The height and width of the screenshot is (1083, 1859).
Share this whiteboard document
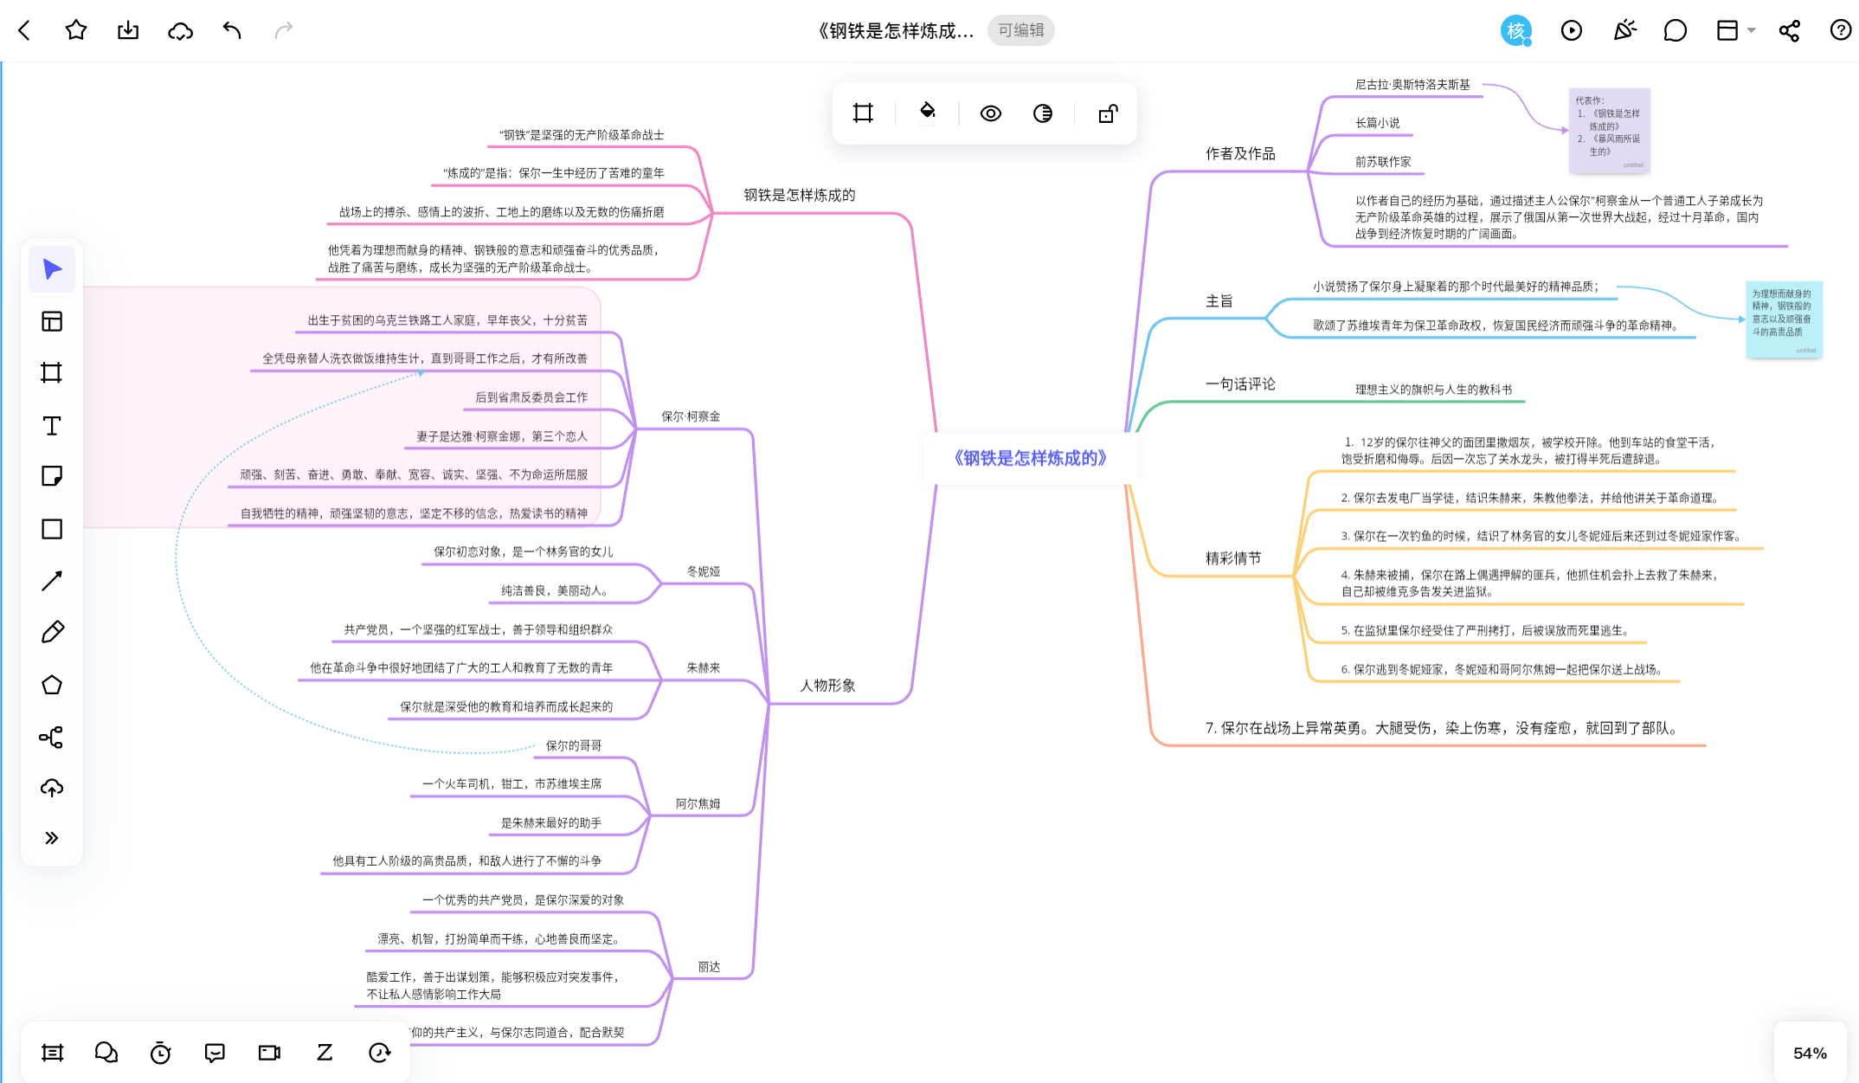pos(1789,30)
